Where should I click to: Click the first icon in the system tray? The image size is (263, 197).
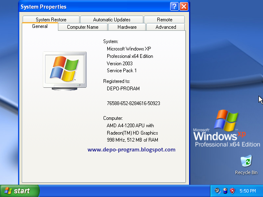pyautogui.click(x=217, y=191)
